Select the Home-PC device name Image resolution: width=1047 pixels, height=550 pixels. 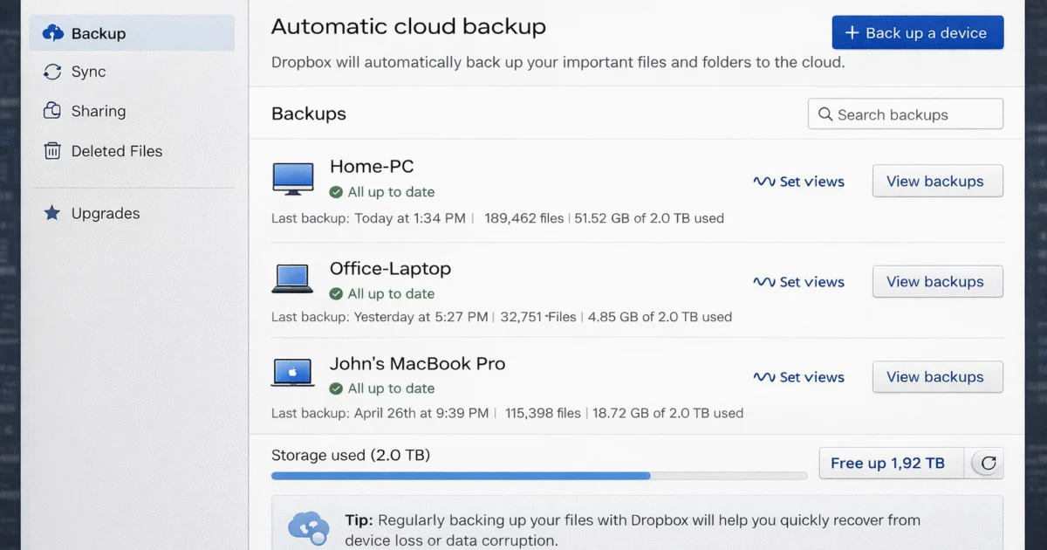point(372,166)
